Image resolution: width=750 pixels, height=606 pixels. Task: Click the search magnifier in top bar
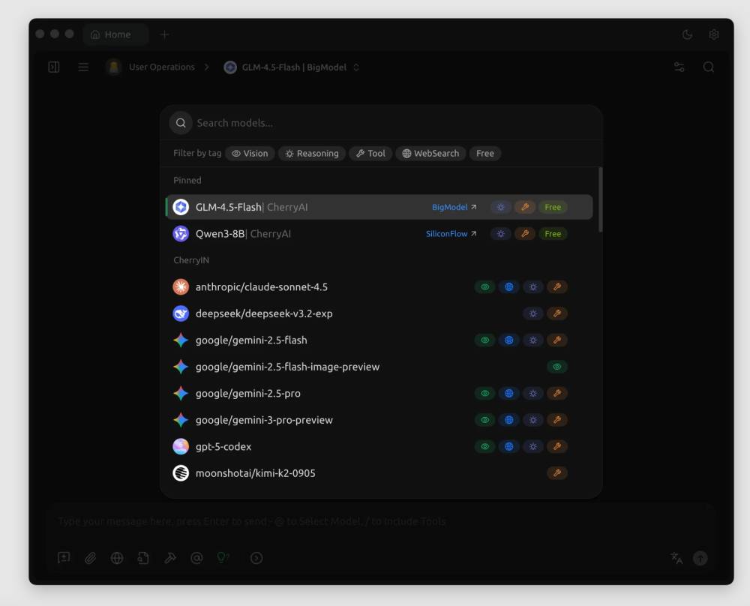[708, 67]
